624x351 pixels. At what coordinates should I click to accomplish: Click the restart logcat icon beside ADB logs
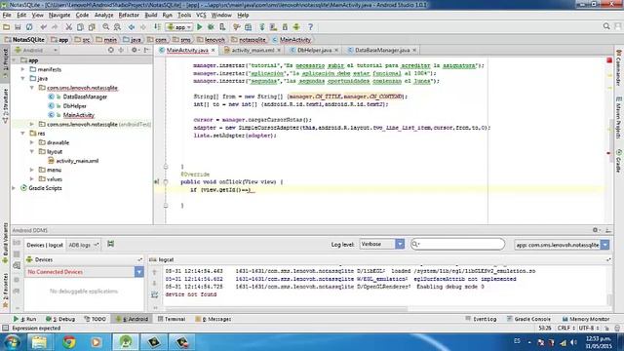click(x=110, y=244)
